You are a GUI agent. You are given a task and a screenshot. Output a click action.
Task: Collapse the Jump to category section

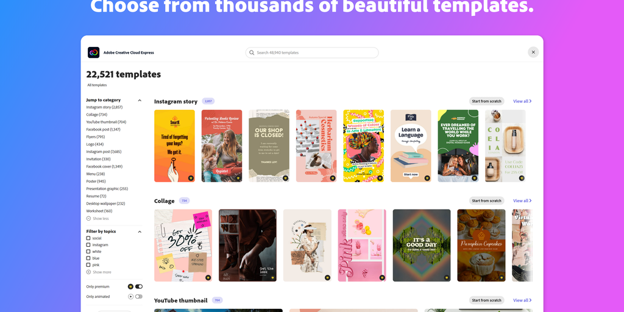pyautogui.click(x=140, y=101)
